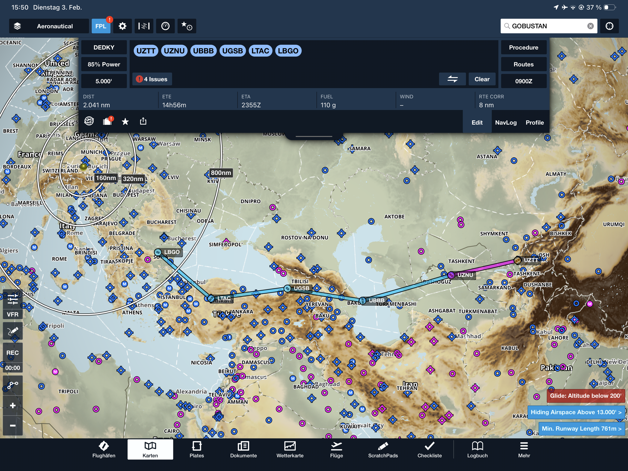The width and height of the screenshot is (628, 471).
Task: Tap the route ruler tool icon
Action: 13,385
